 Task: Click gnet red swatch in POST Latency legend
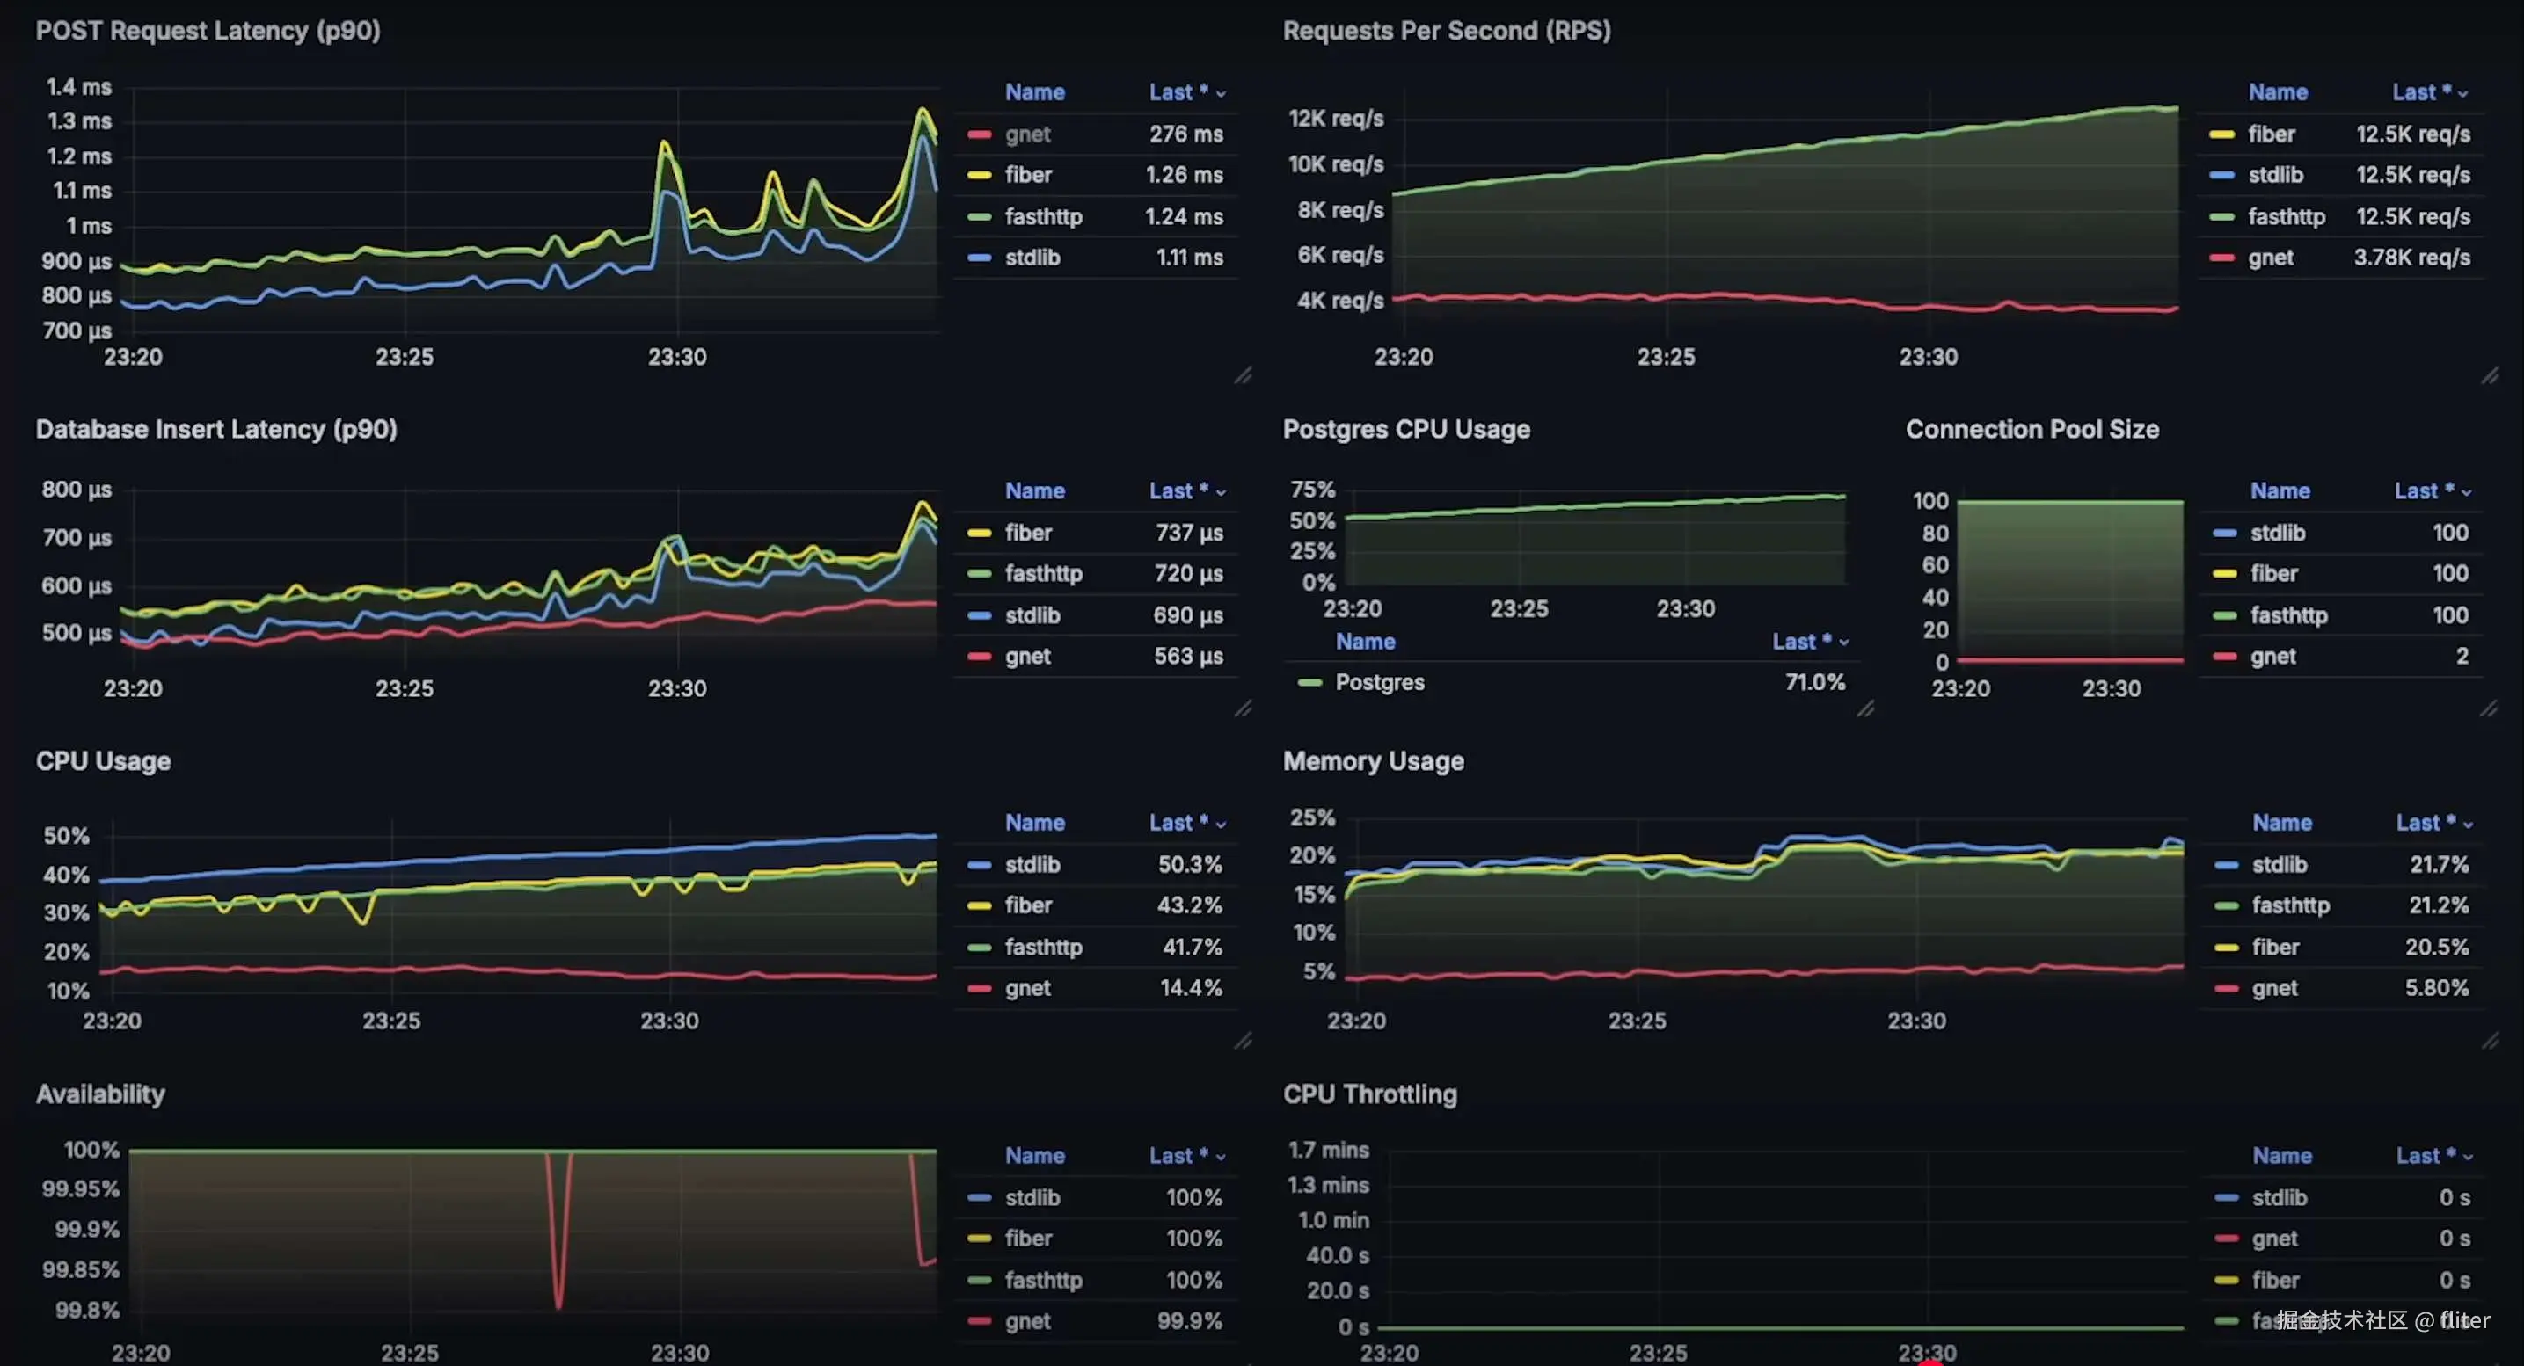coord(979,134)
